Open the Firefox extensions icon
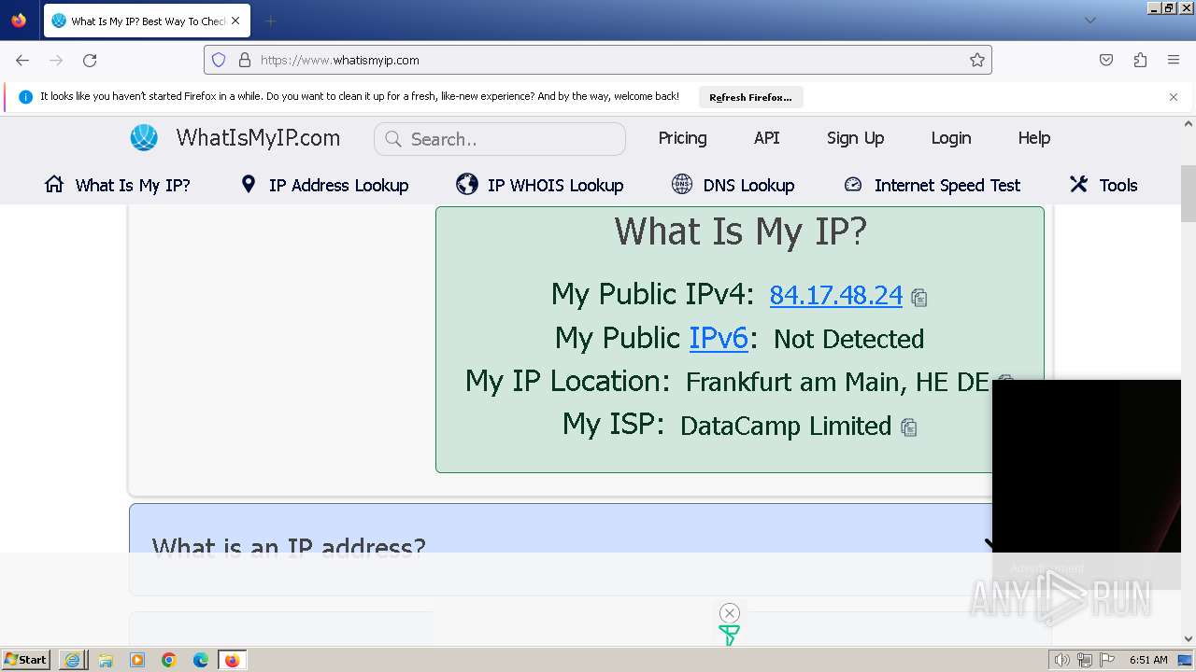Screen dimensions: 1196x672 [1140, 60]
